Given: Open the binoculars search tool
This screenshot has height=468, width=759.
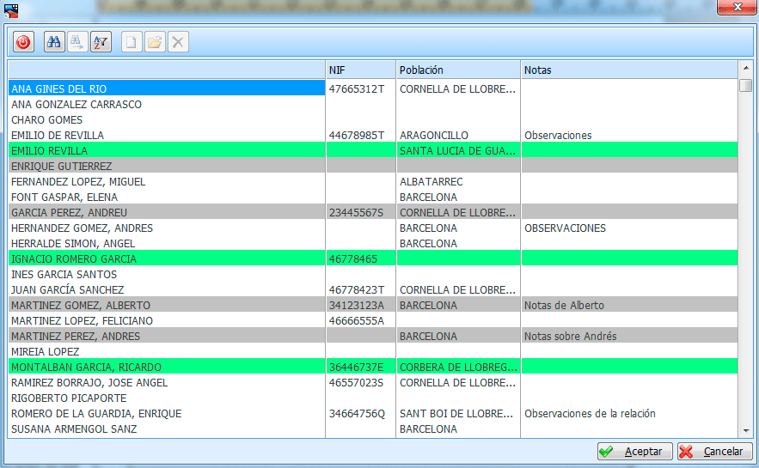Looking at the screenshot, I should click(x=54, y=41).
